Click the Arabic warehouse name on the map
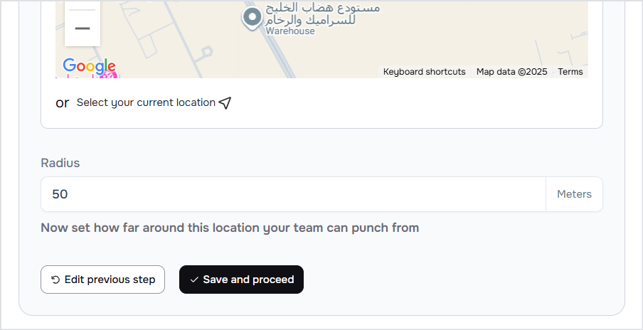Image resolution: width=643 pixels, height=330 pixels. (x=321, y=14)
